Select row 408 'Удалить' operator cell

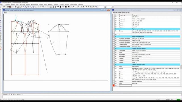click(x=125, y=81)
